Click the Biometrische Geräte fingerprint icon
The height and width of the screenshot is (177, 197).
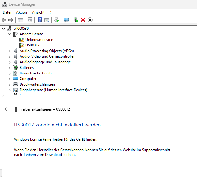[x=15, y=73]
